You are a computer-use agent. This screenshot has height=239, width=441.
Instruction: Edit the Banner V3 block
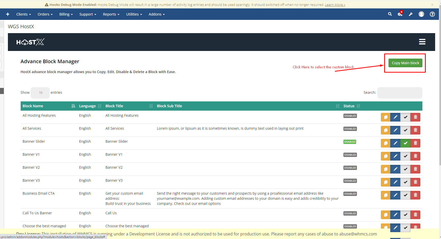(395, 182)
